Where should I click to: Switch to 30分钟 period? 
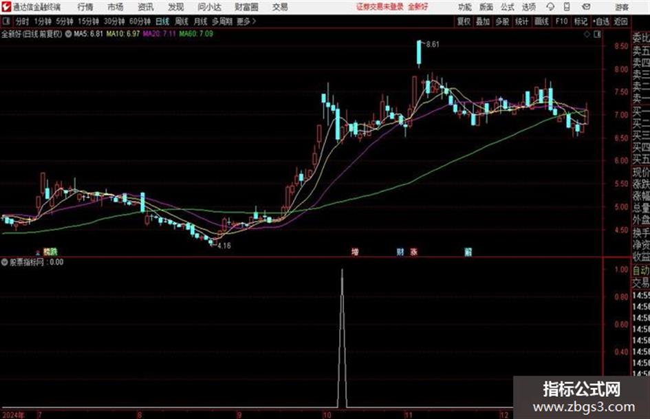114,21
